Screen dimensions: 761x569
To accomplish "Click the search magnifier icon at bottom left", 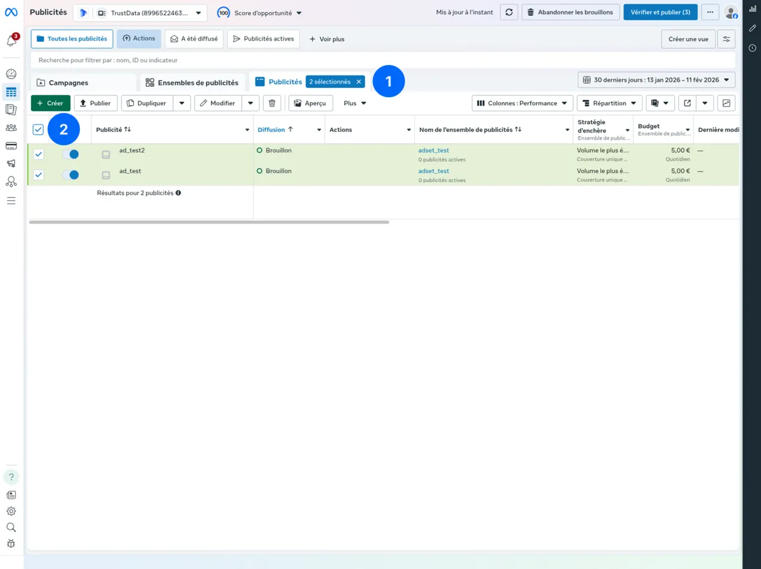I will coord(11,527).
